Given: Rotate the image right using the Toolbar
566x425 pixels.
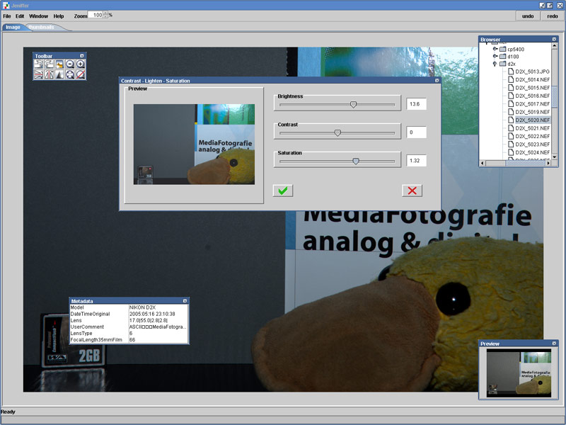Looking at the screenshot, I should (49, 64).
